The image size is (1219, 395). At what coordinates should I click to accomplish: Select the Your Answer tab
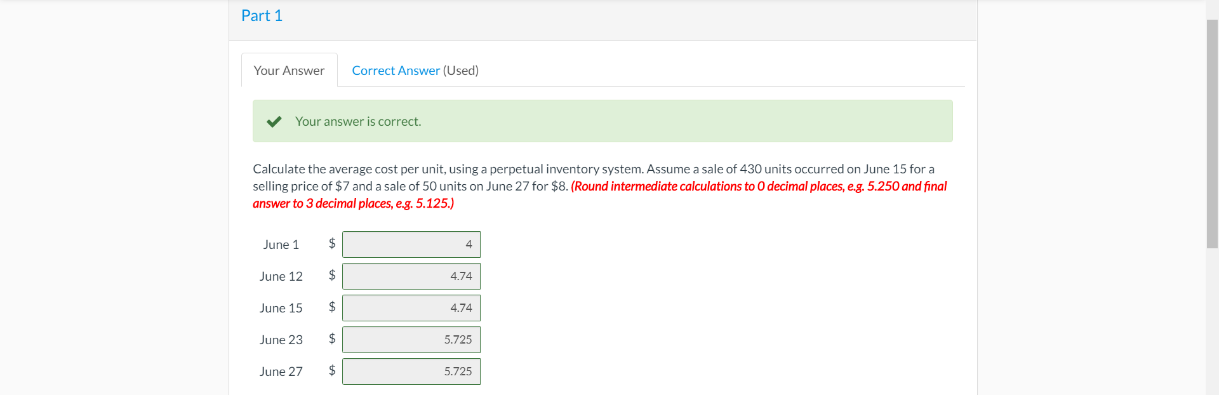[x=289, y=70]
